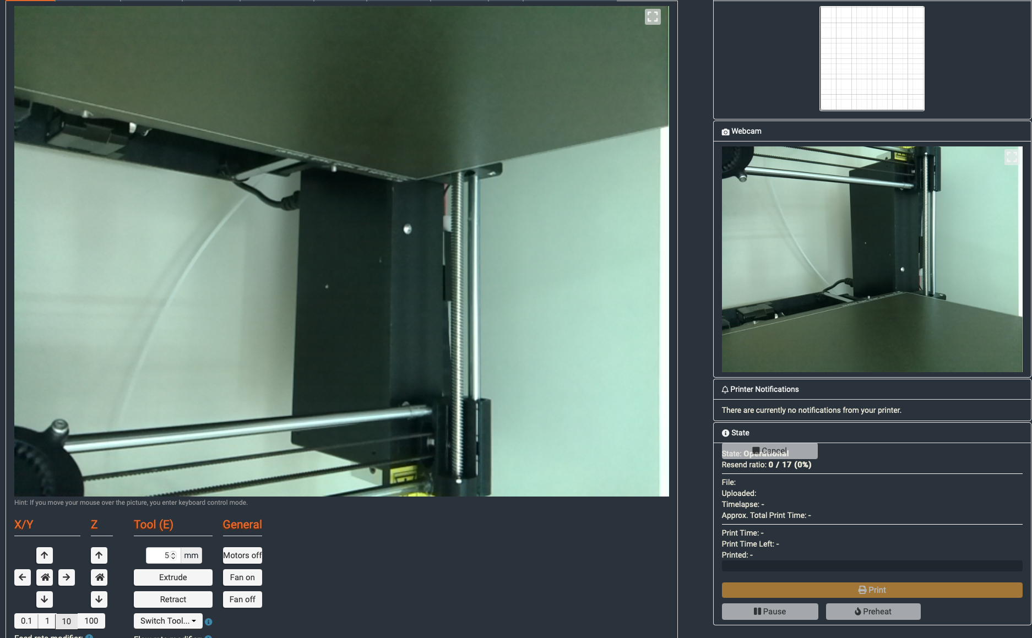Click the info icon next to Switch Tool

pyautogui.click(x=208, y=621)
